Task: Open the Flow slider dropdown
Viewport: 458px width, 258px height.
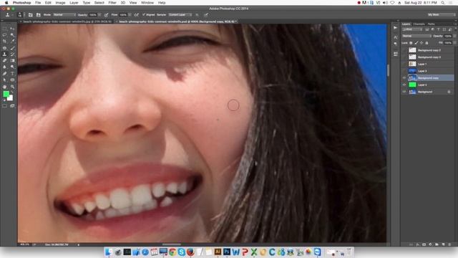Action: point(130,14)
